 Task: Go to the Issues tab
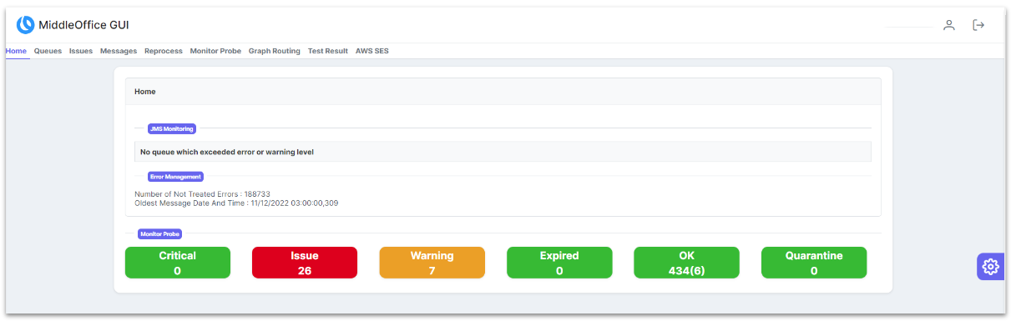pos(81,51)
